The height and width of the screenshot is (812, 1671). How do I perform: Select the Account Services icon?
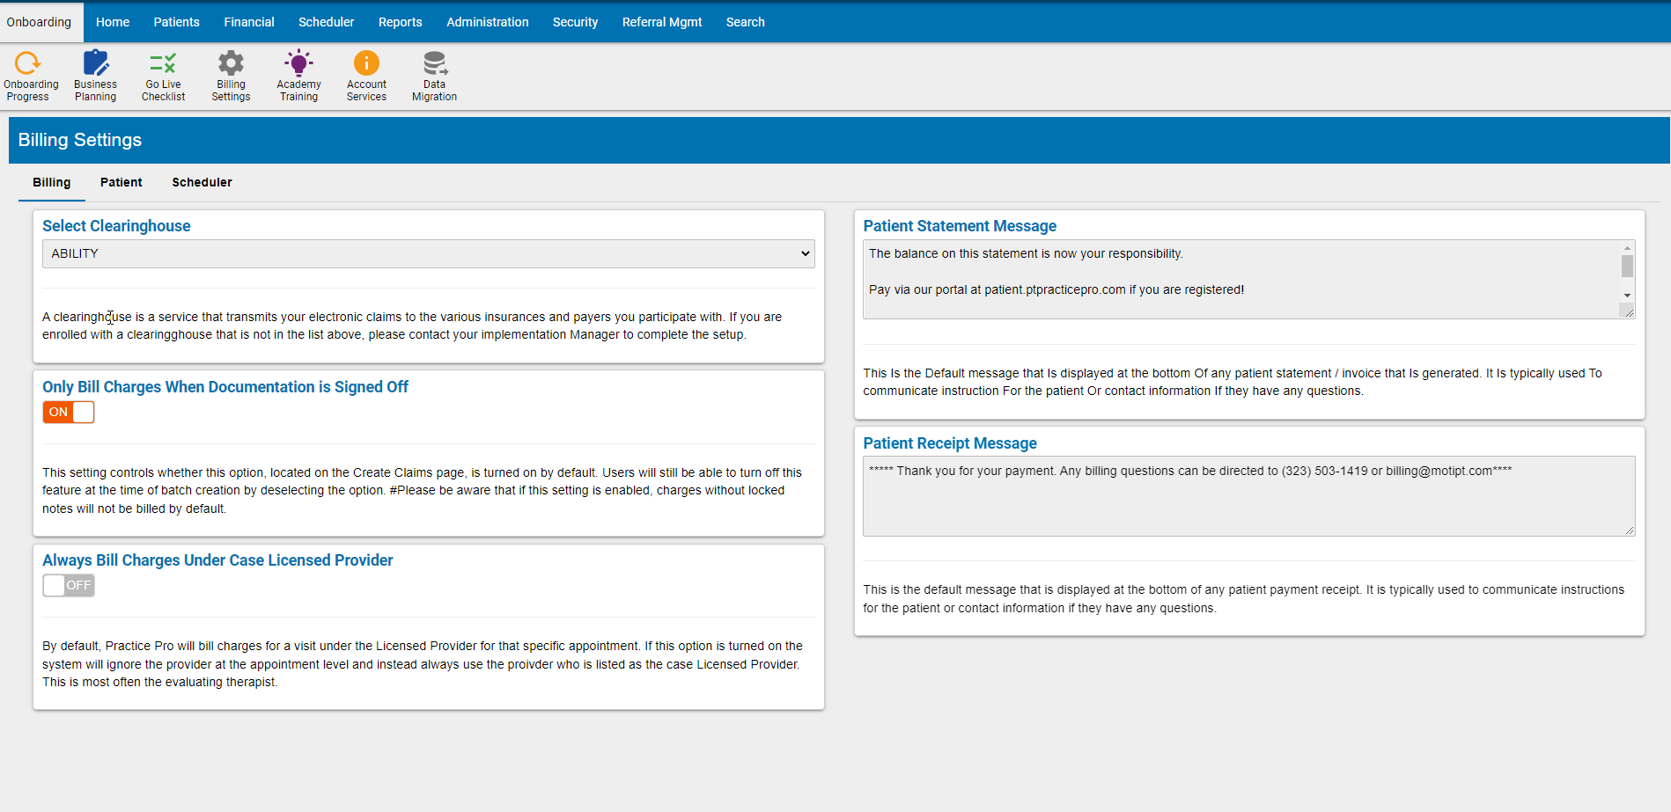366,75
